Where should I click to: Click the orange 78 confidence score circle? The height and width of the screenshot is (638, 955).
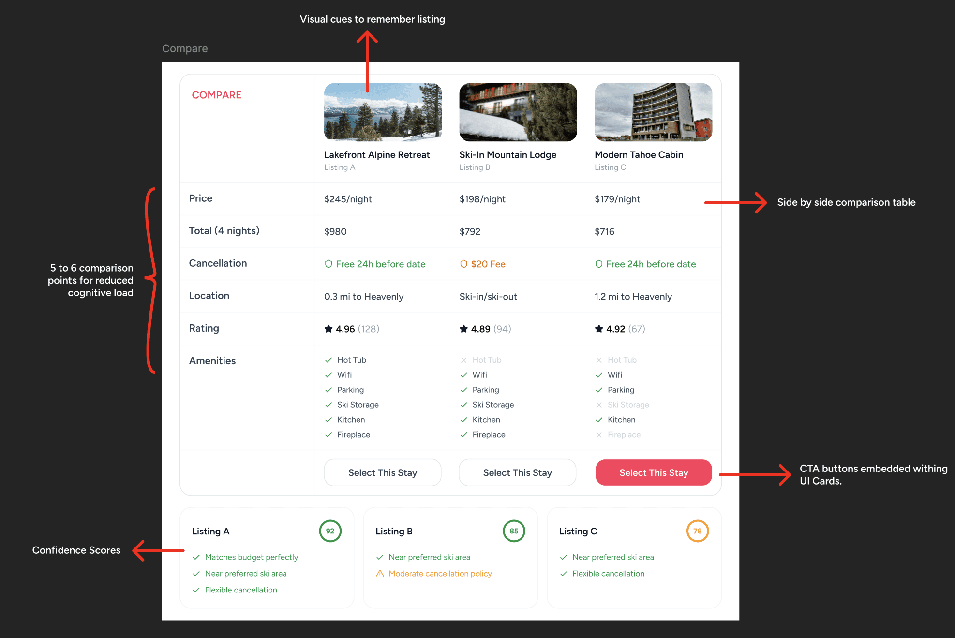click(697, 531)
